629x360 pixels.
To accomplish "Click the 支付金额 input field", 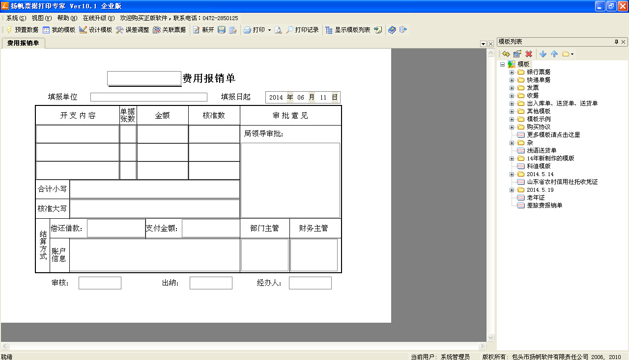I will [211, 229].
